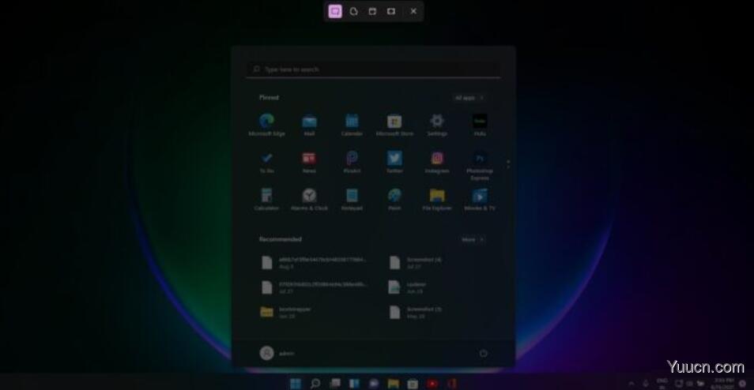Open Chat icon on the taskbar
The width and height of the screenshot is (754, 390).
(374, 383)
